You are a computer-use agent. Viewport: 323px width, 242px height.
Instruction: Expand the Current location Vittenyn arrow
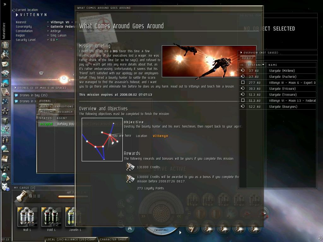pos(17,14)
